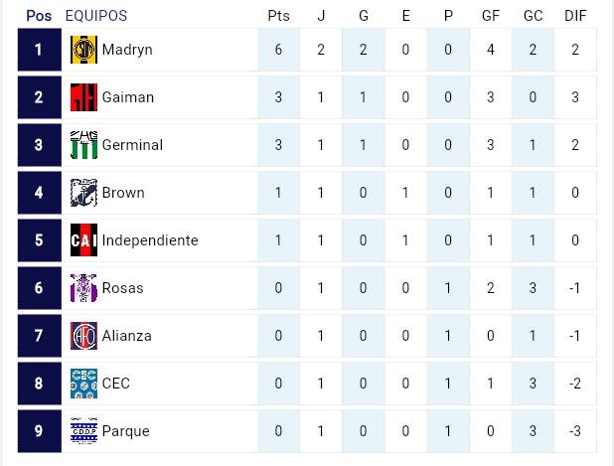614x466 pixels.
Task: Select the DIF column header
Action: pos(575,16)
